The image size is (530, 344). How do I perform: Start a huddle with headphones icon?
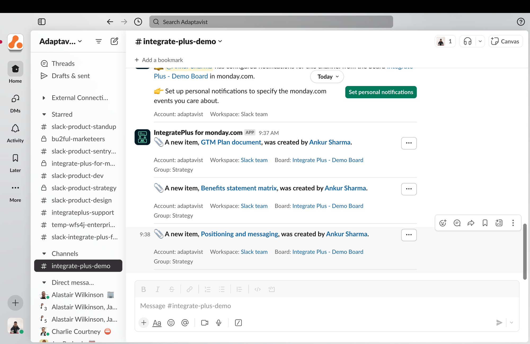pyautogui.click(x=467, y=41)
